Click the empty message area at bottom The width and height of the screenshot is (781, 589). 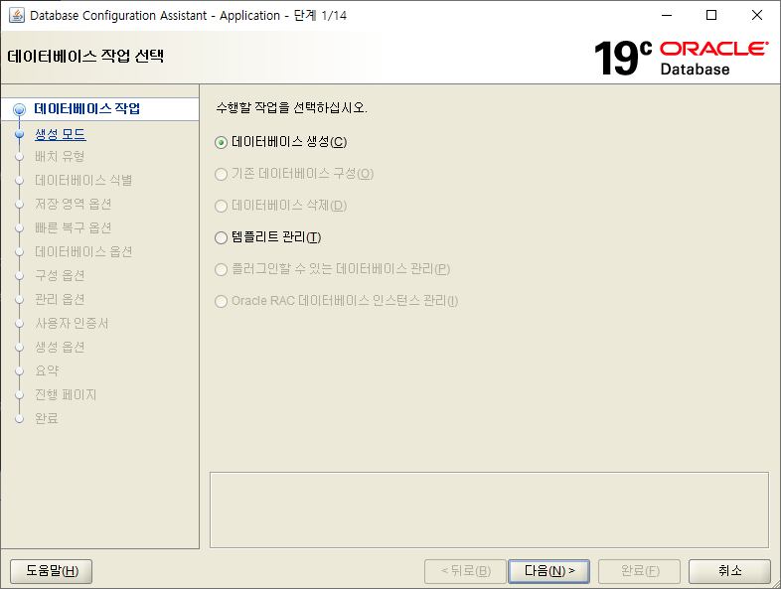(489, 511)
